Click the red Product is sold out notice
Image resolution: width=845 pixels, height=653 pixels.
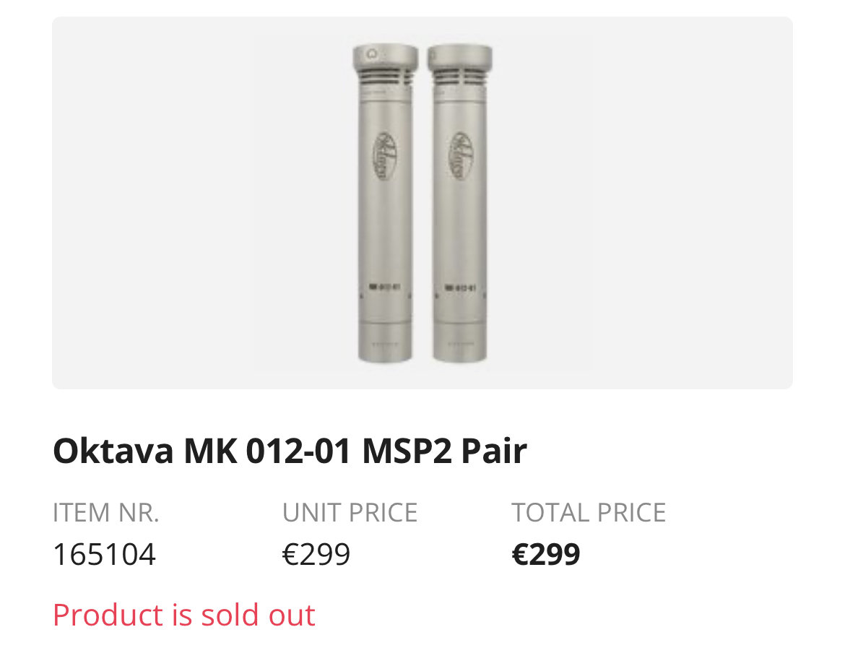(x=183, y=615)
